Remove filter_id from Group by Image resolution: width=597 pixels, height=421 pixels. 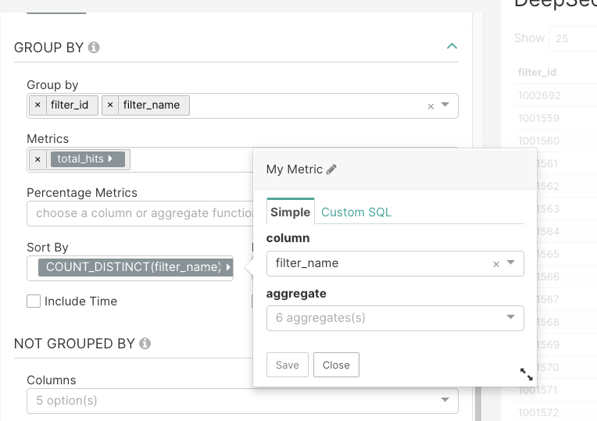(x=38, y=105)
